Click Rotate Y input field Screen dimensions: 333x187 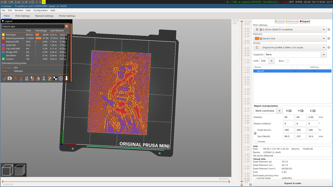point(300,123)
